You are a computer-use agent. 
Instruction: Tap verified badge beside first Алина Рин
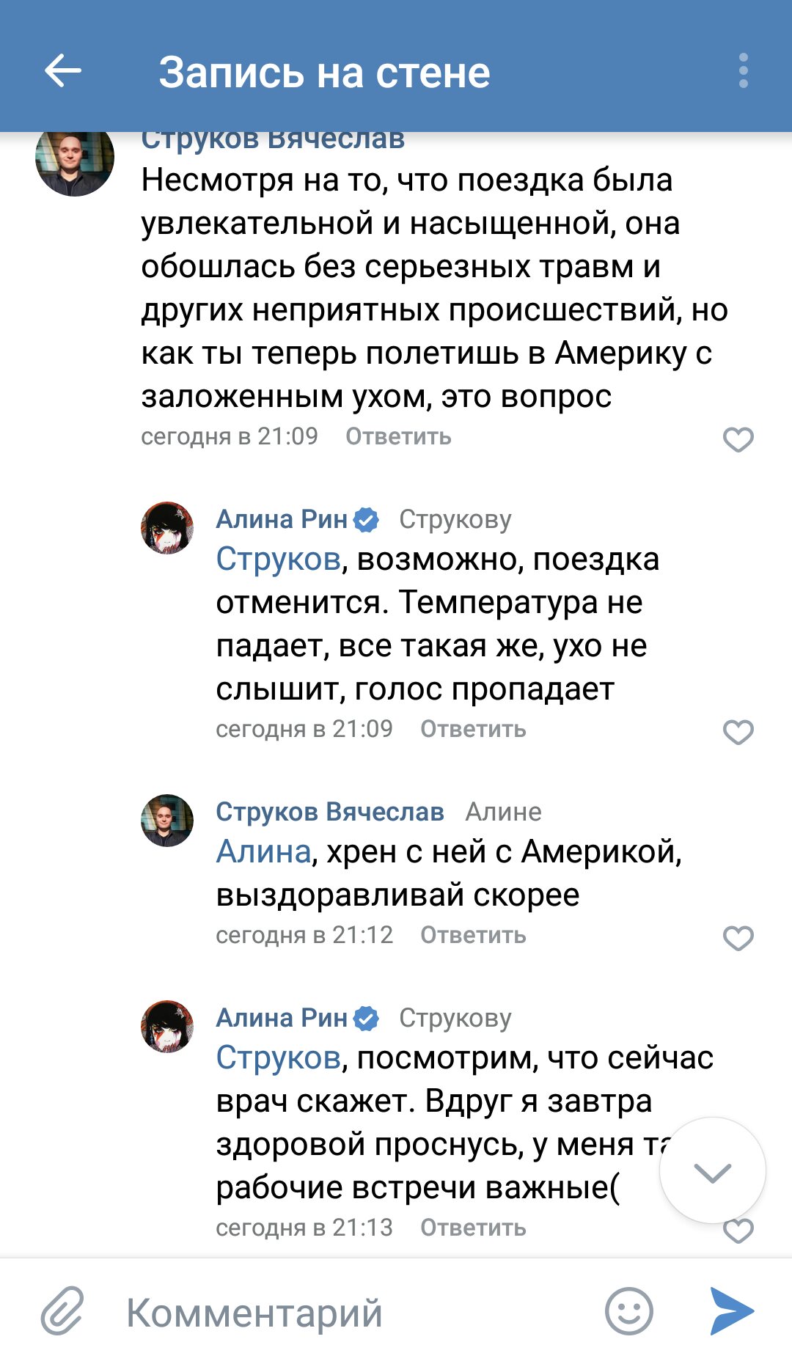pos(366,520)
